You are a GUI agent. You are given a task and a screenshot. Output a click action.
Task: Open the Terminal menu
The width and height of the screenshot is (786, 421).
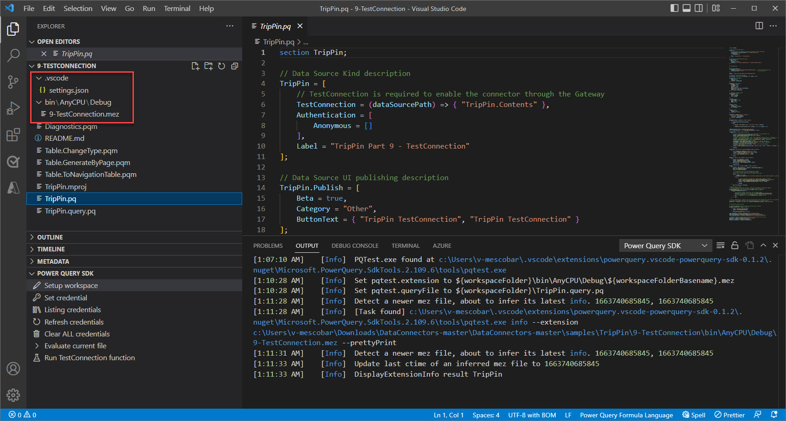tap(177, 8)
